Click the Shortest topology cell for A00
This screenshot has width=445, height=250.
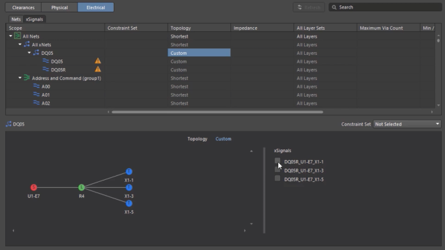click(x=199, y=86)
